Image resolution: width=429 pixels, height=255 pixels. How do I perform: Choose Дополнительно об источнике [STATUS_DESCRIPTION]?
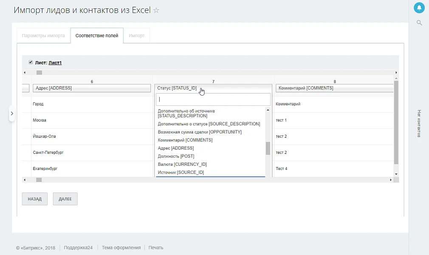pos(211,113)
